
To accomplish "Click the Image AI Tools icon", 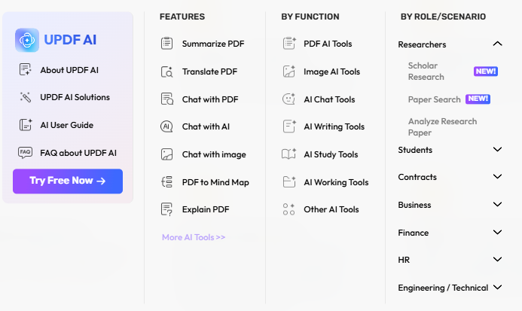I will tap(288, 72).
